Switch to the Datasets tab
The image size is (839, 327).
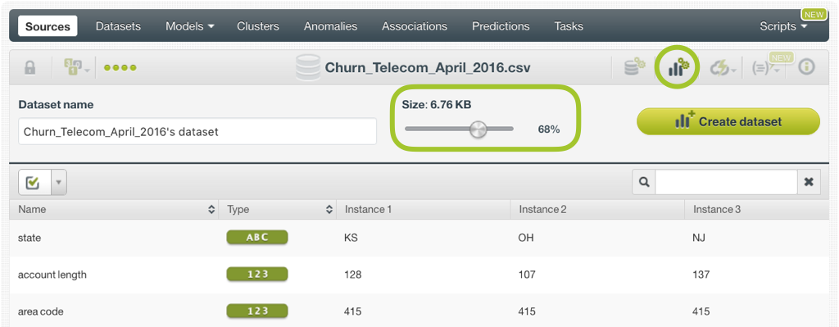[118, 26]
